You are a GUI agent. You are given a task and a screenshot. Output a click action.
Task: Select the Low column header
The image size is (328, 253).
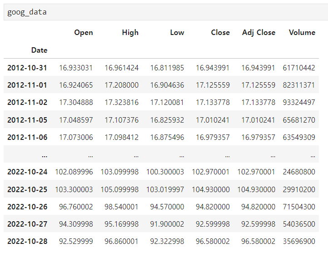(177, 33)
